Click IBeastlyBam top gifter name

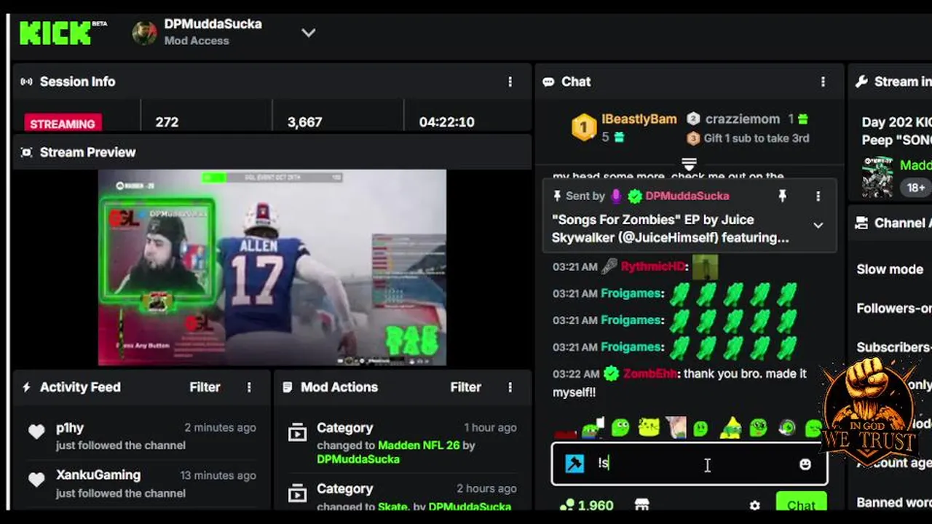pyautogui.click(x=639, y=119)
